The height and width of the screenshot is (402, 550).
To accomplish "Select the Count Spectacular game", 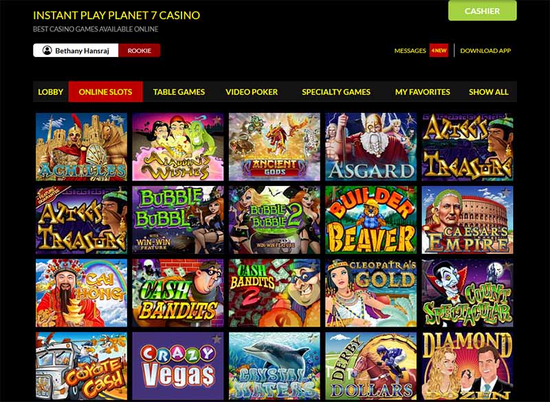I will tap(467, 293).
